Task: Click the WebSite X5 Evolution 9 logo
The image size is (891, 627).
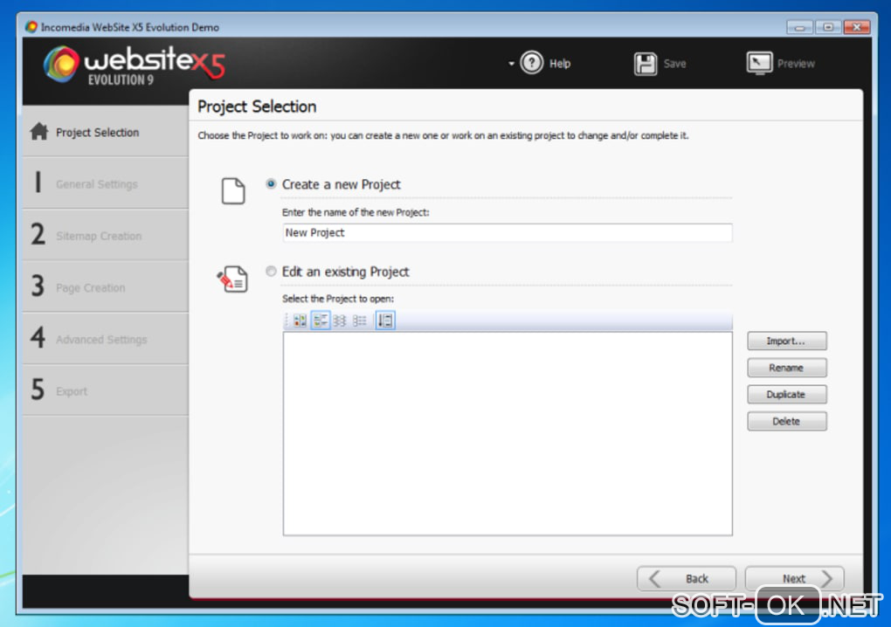Action: (x=135, y=65)
